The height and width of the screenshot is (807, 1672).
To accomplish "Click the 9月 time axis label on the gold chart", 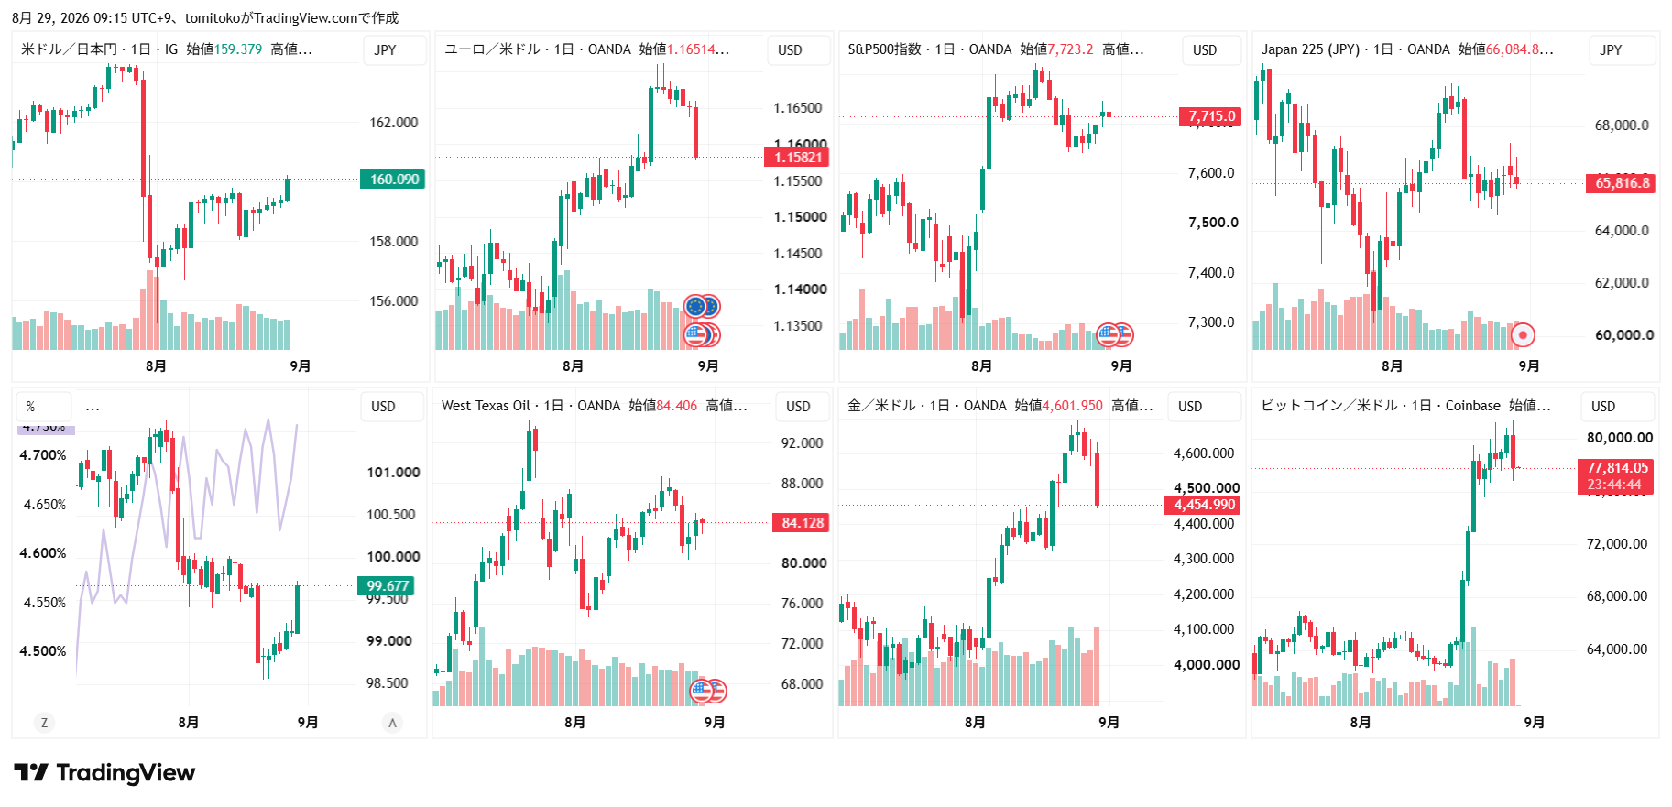I will pos(1109,723).
